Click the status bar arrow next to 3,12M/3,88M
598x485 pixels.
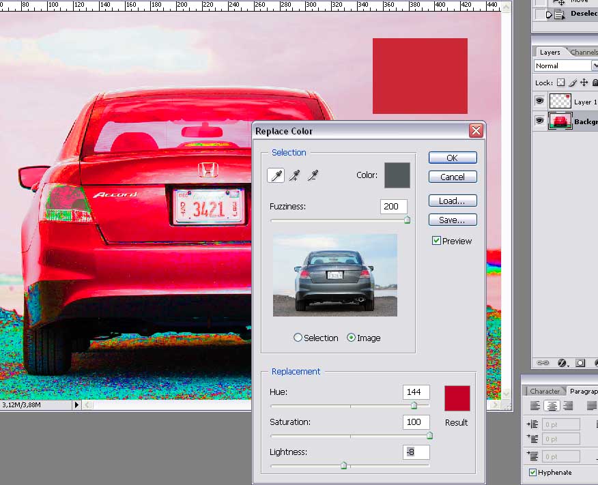(x=76, y=405)
